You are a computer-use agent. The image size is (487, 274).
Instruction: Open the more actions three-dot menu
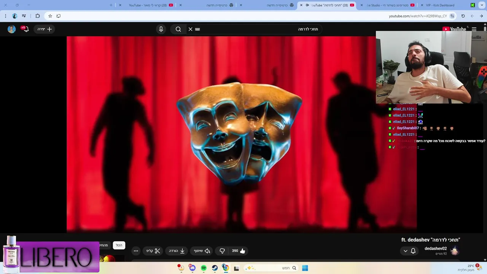click(136, 251)
